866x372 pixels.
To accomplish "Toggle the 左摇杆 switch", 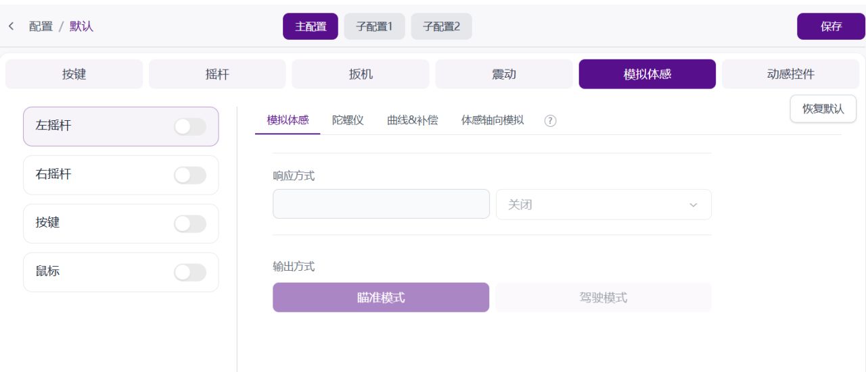I will [189, 126].
